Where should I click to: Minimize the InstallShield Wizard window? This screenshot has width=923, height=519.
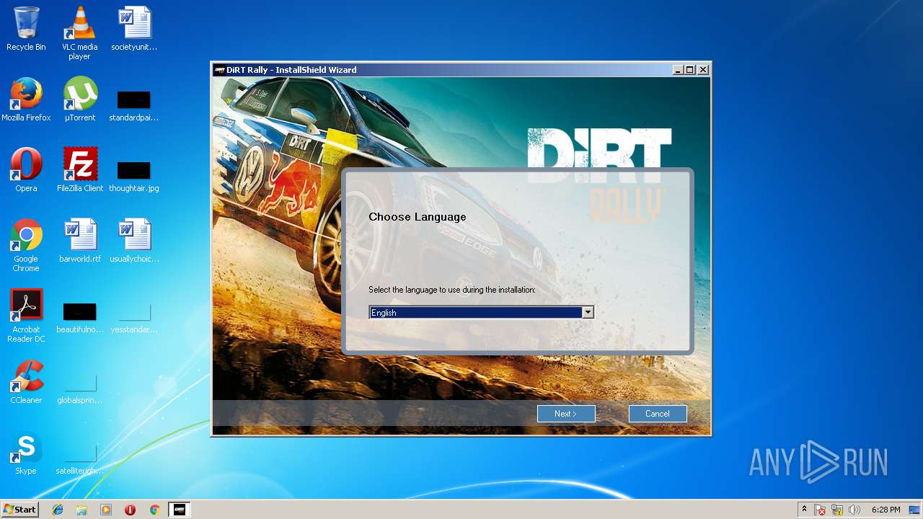point(678,70)
